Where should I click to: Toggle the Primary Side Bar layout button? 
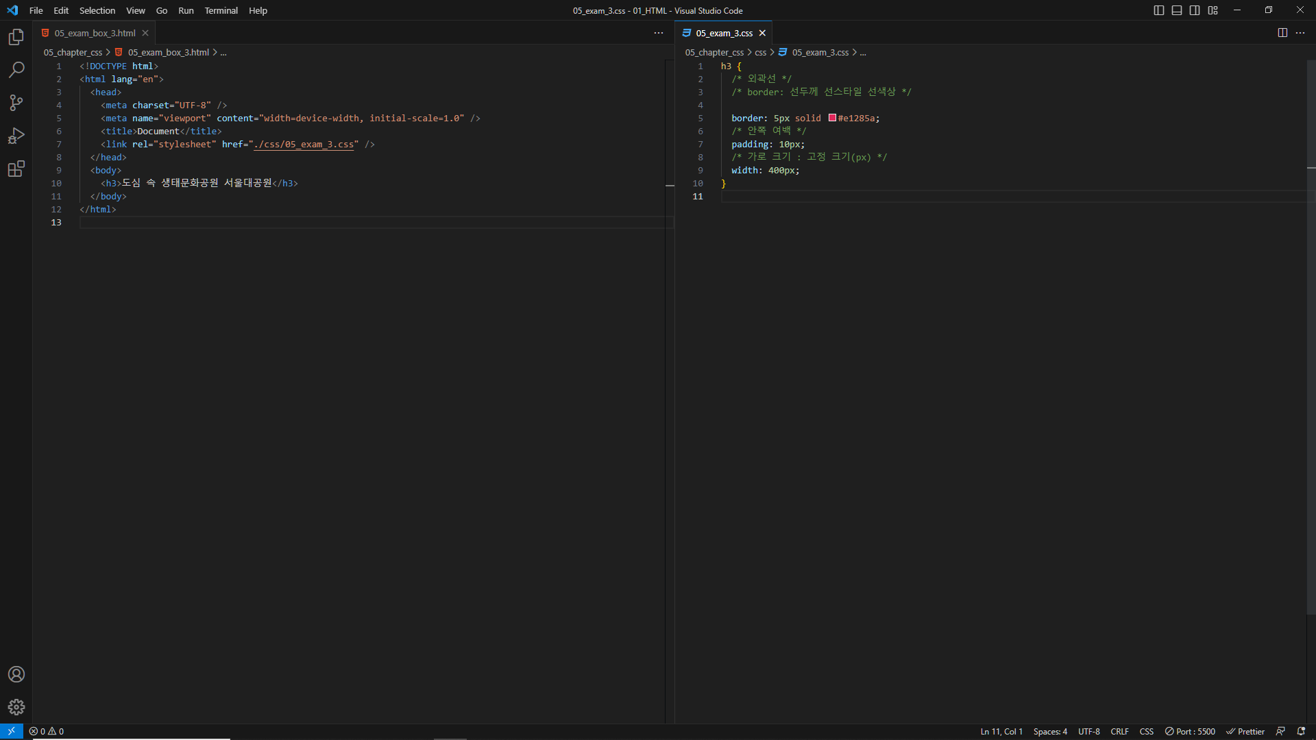[x=1159, y=10]
